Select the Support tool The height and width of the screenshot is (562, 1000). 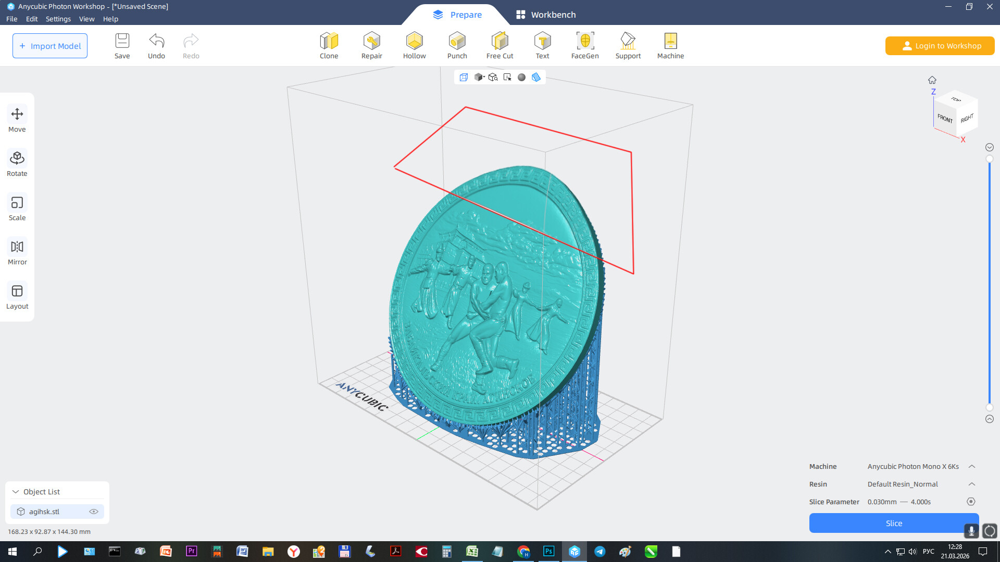point(628,45)
